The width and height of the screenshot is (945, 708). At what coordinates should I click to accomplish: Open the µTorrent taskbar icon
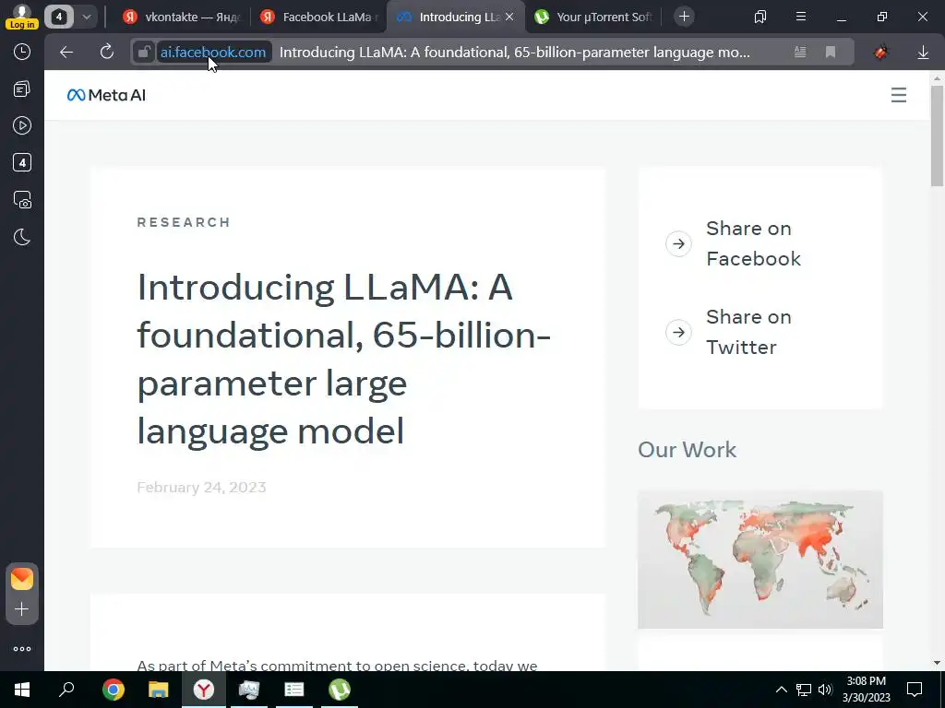coord(340,690)
